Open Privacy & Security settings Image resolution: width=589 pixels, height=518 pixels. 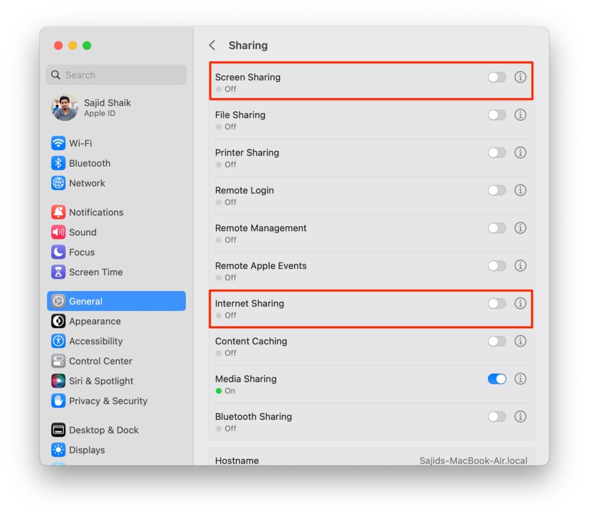116,401
